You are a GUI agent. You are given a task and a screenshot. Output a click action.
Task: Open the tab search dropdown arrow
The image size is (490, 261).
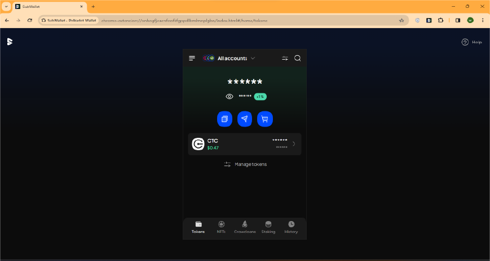point(6,7)
